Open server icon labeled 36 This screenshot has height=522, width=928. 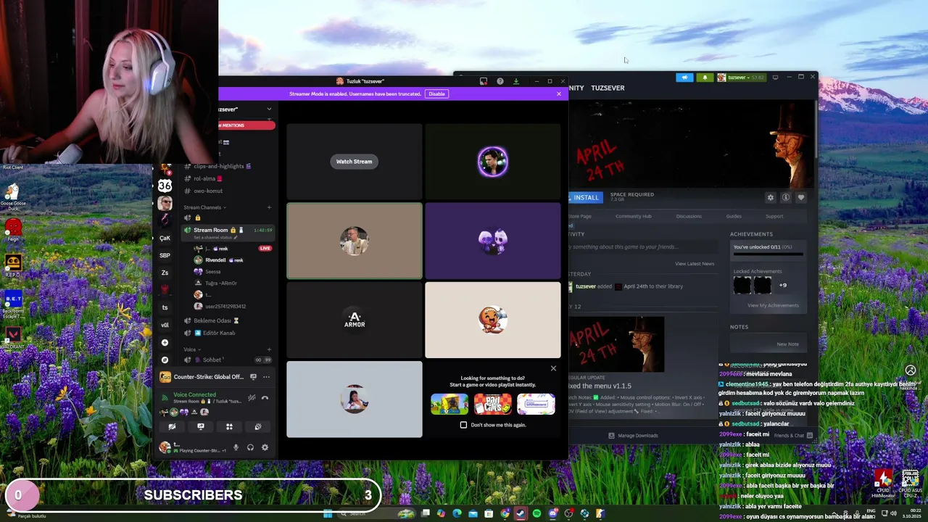165,186
